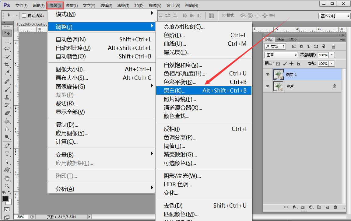
Task: Select the Move tool in the toolbox
Action: pos(7,33)
